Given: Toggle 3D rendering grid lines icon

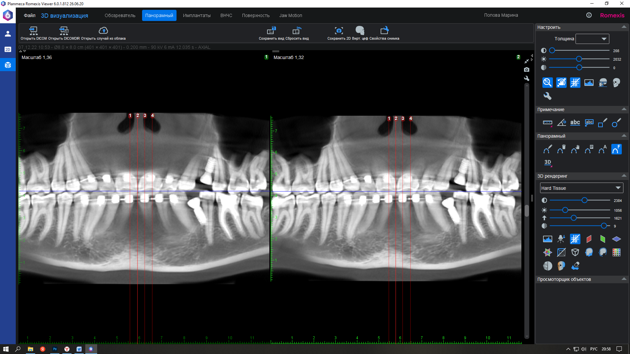Looking at the screenshot, I should pyautogui.click(x=575, y=239).
